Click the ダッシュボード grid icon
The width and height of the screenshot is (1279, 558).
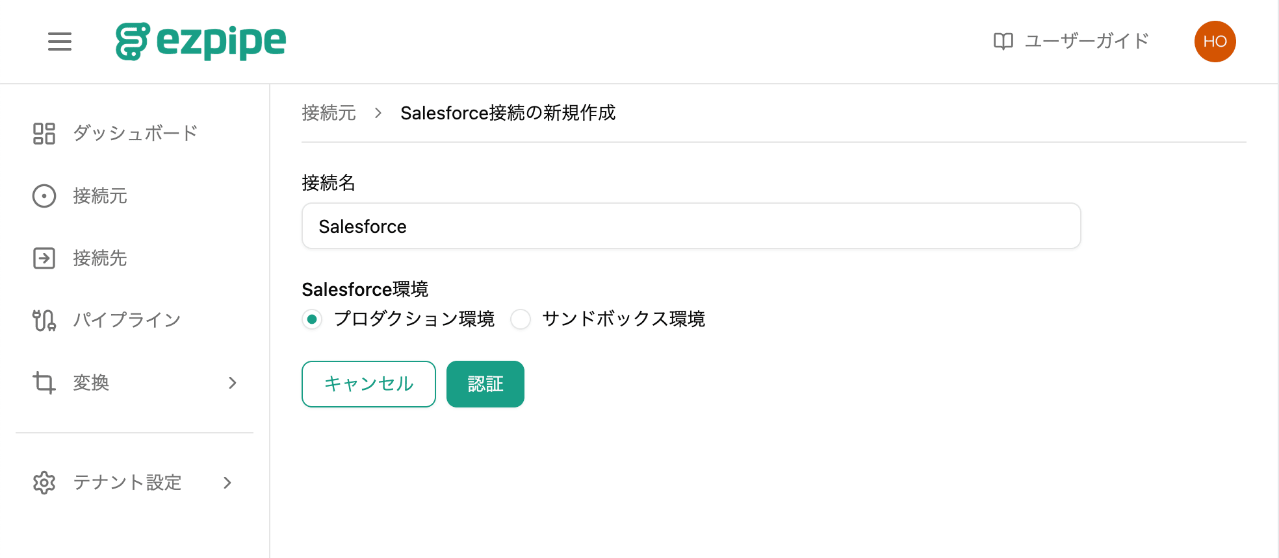coord(44,134)
